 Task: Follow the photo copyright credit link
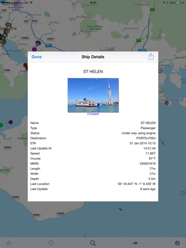coord(93,114)
